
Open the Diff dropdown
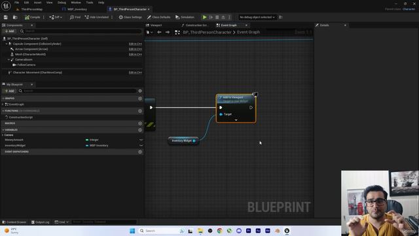(56, 17)
